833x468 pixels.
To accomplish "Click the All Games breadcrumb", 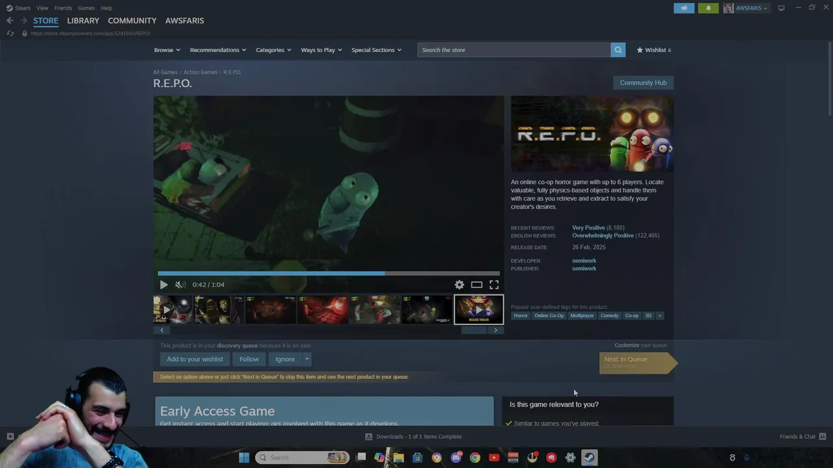I will (165, 72).
